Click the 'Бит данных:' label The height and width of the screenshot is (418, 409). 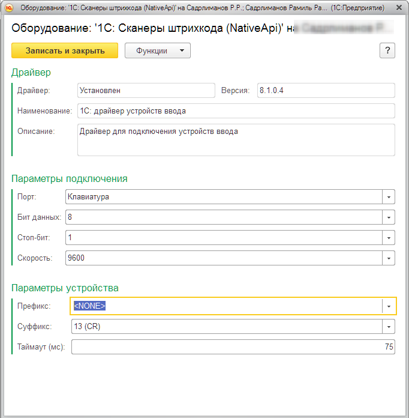[39, 217]
